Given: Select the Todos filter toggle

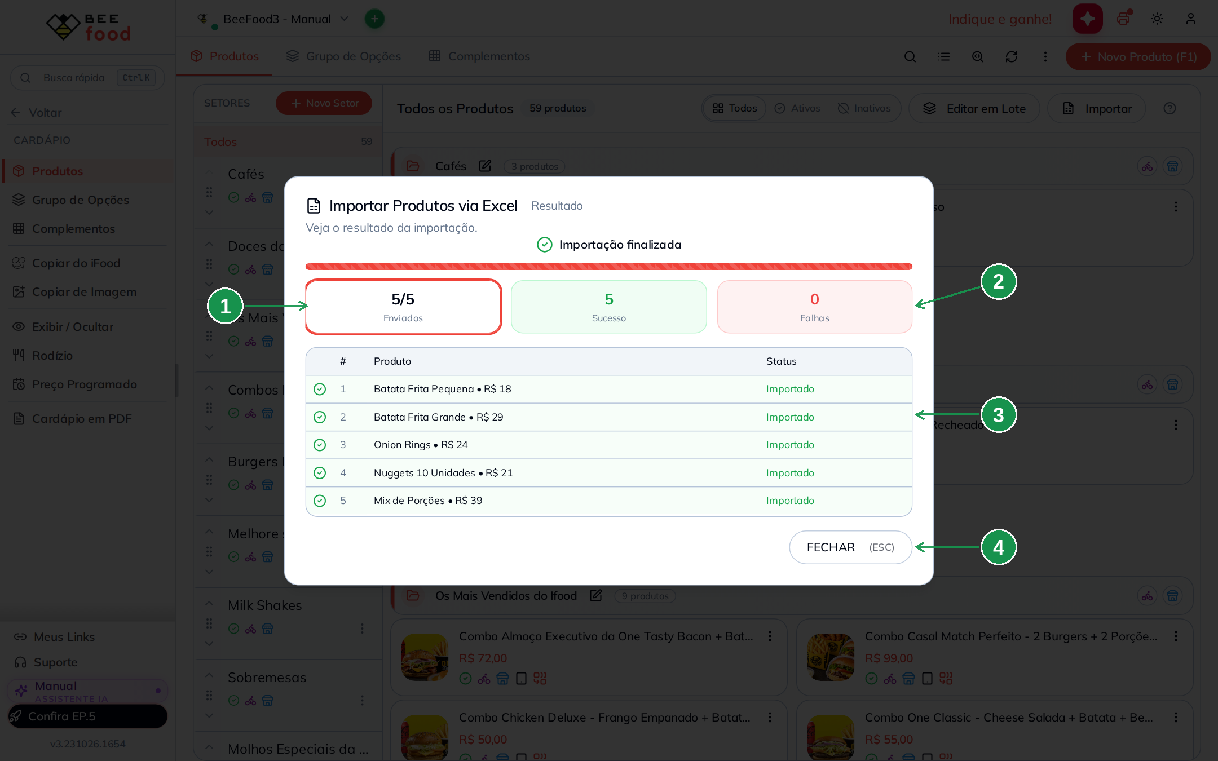Looking at the screenshot, I should pos(734,108).
